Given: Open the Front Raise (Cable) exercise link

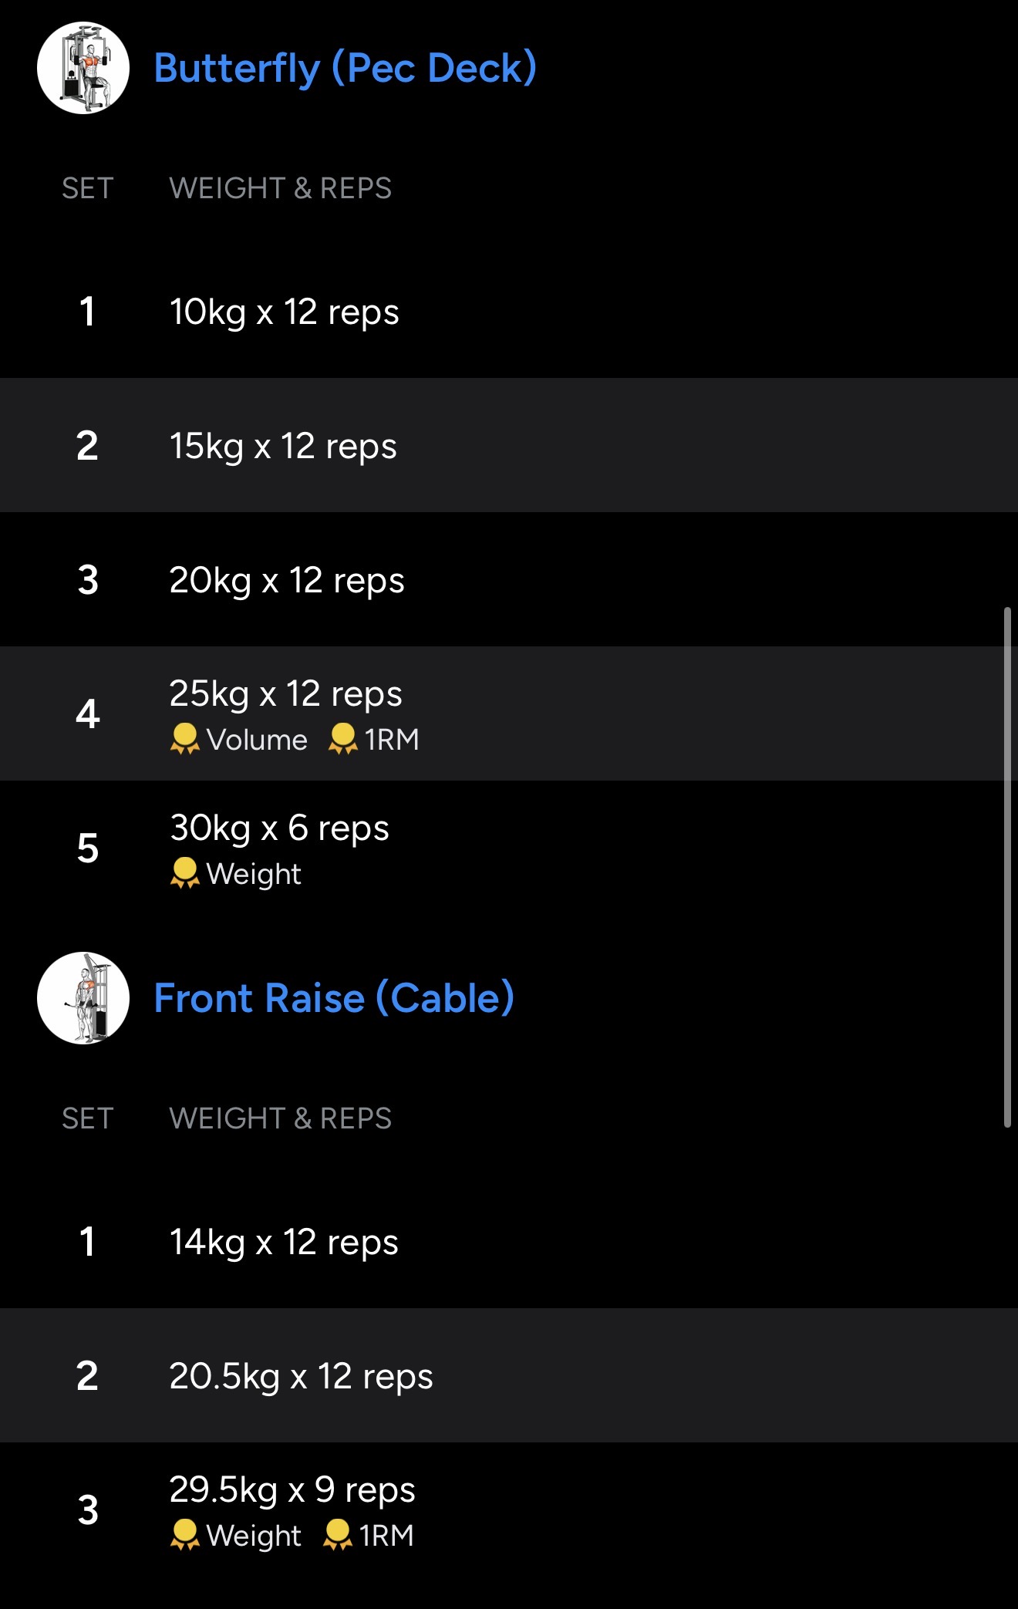Looking at the screenshot, I should (x=334, y=998).
